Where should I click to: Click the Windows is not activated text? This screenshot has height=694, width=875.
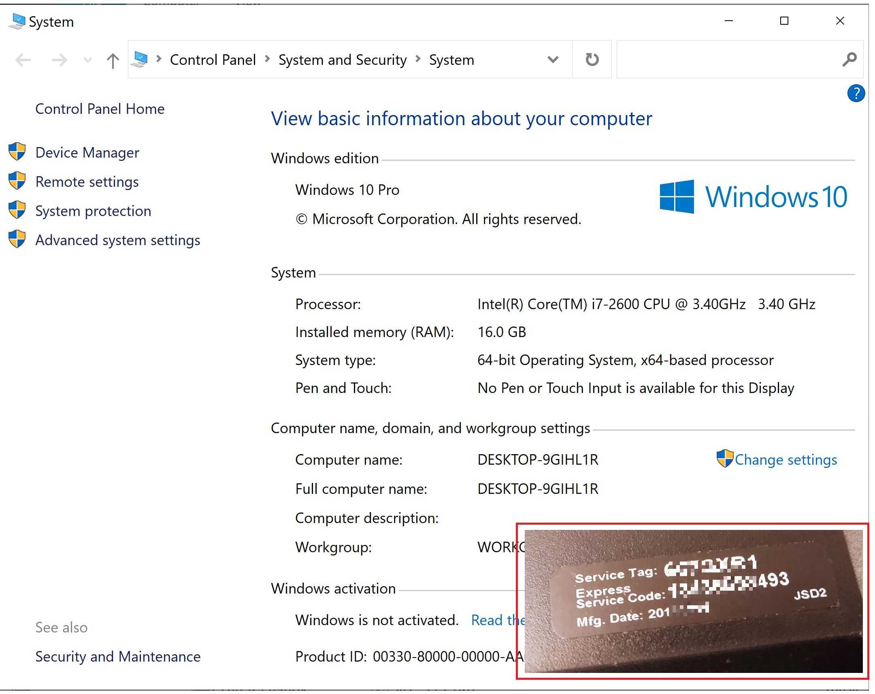[377, 620]
